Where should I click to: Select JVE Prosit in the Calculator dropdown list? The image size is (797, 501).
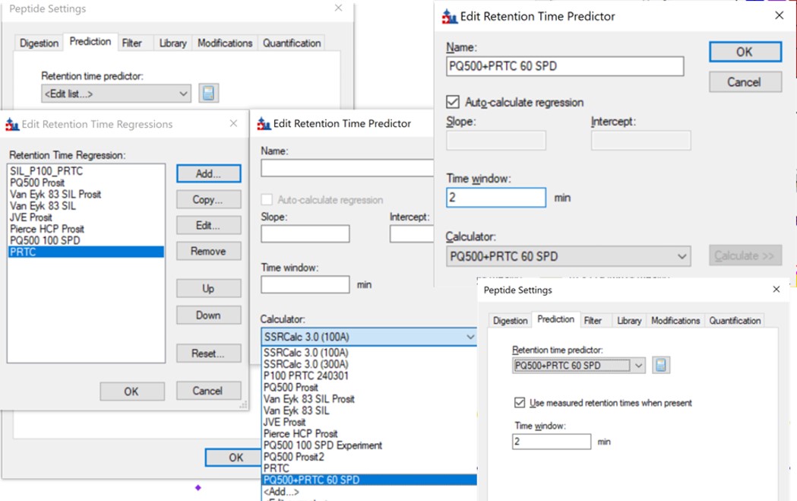[x=285, y=422]
